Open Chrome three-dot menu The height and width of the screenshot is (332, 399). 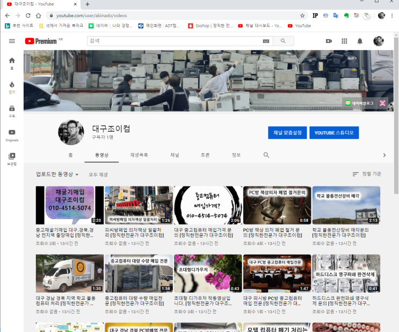392,16
